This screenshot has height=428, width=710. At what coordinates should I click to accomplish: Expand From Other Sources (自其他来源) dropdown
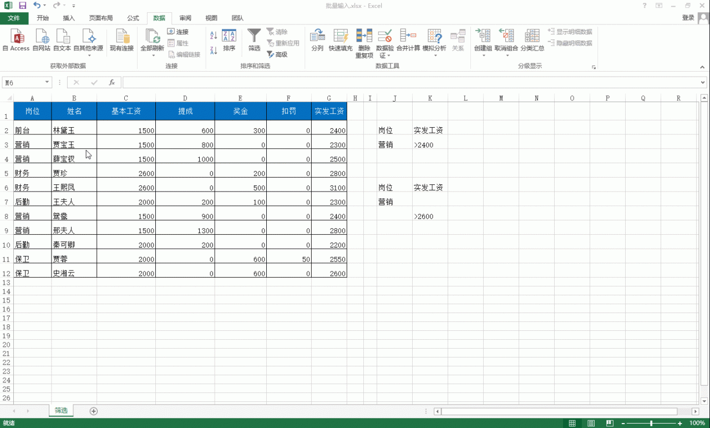click(89, 56)
